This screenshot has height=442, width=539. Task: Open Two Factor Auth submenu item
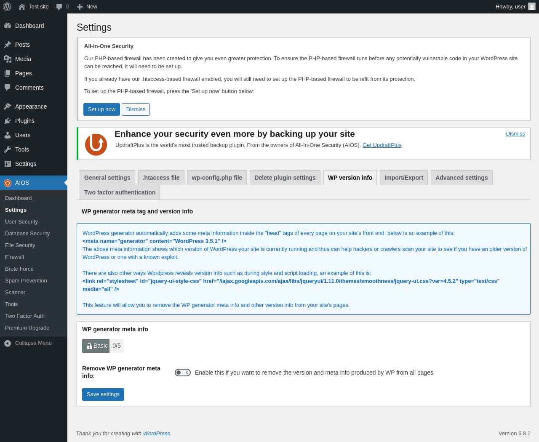pyautogui.click(x=25, y=316)
